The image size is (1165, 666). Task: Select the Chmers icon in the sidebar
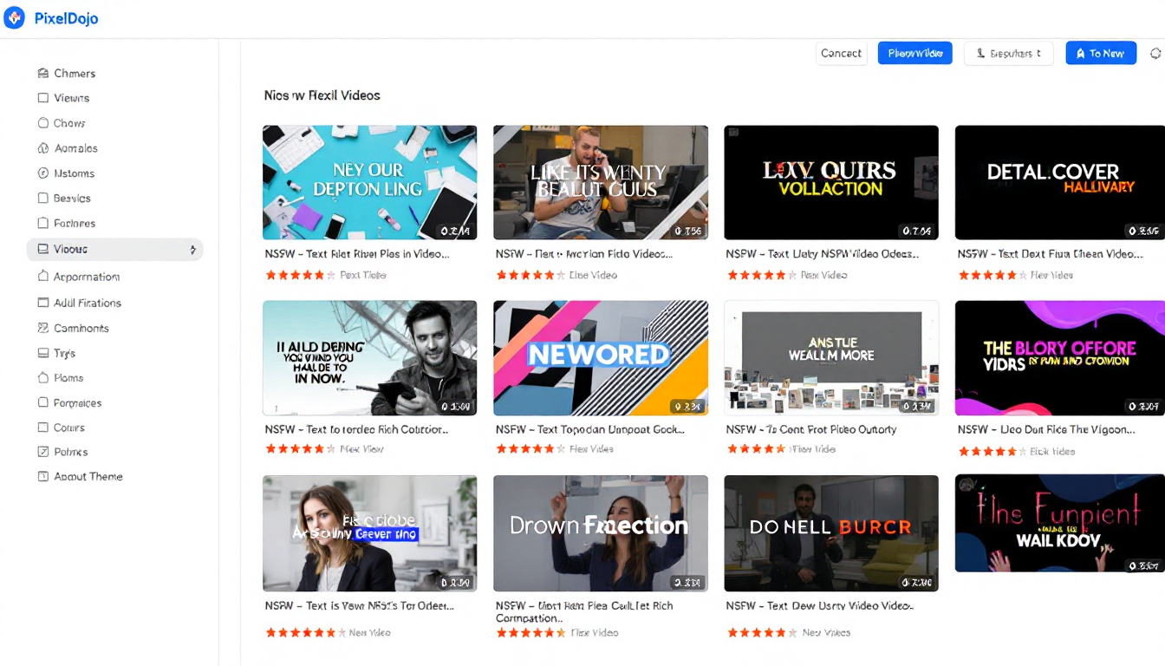pyautogui.click(x=42, y=73)
